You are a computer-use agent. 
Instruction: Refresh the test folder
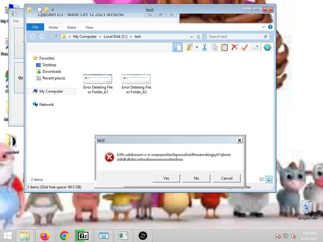[x=198, y=37]
